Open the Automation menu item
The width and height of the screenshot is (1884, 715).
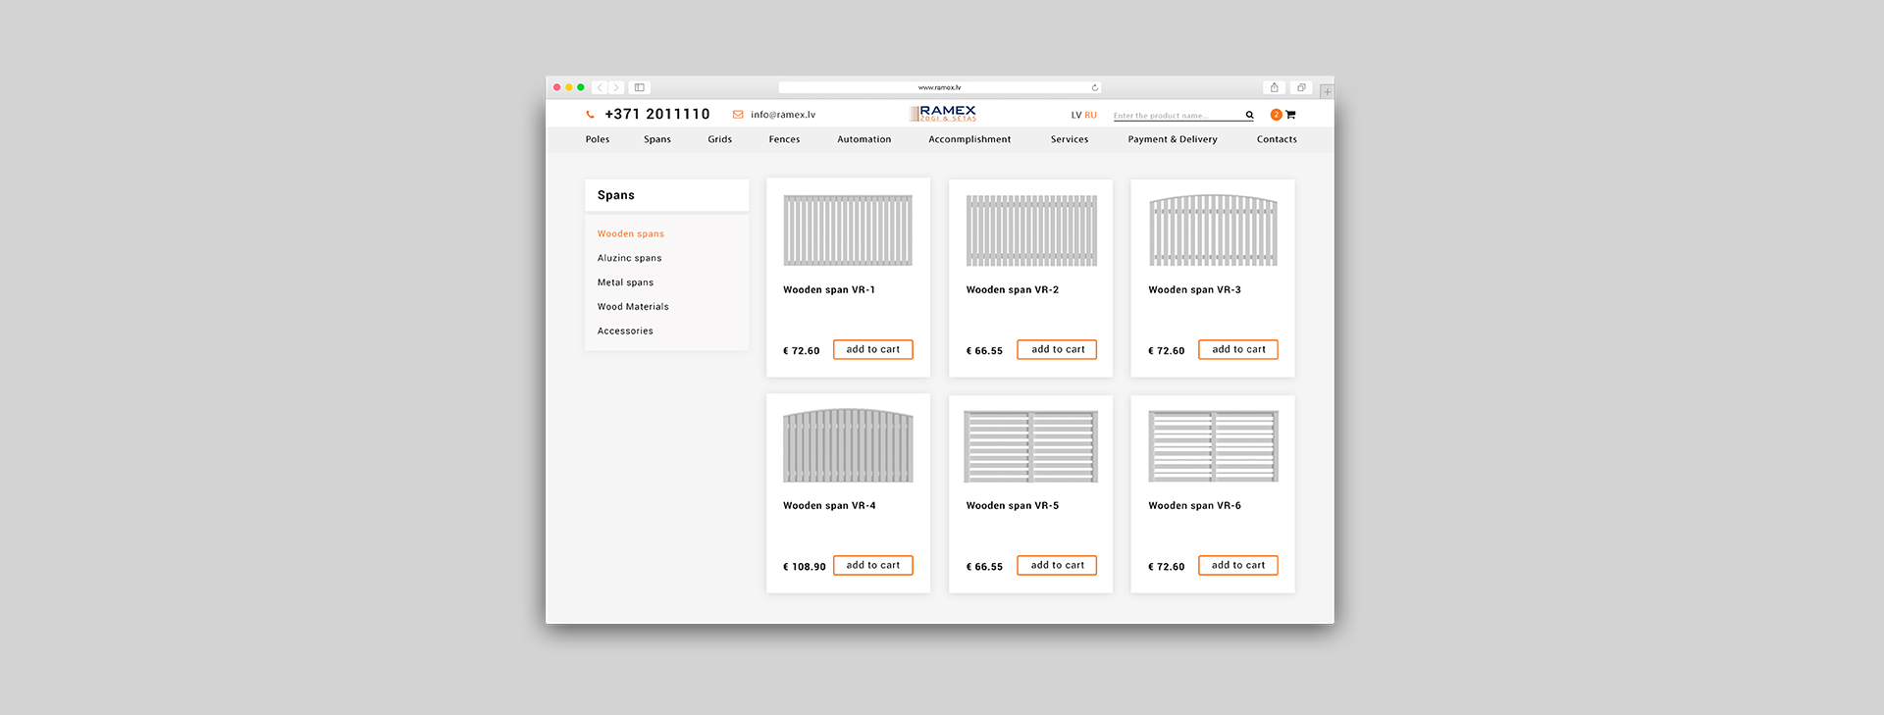[864, 139]
